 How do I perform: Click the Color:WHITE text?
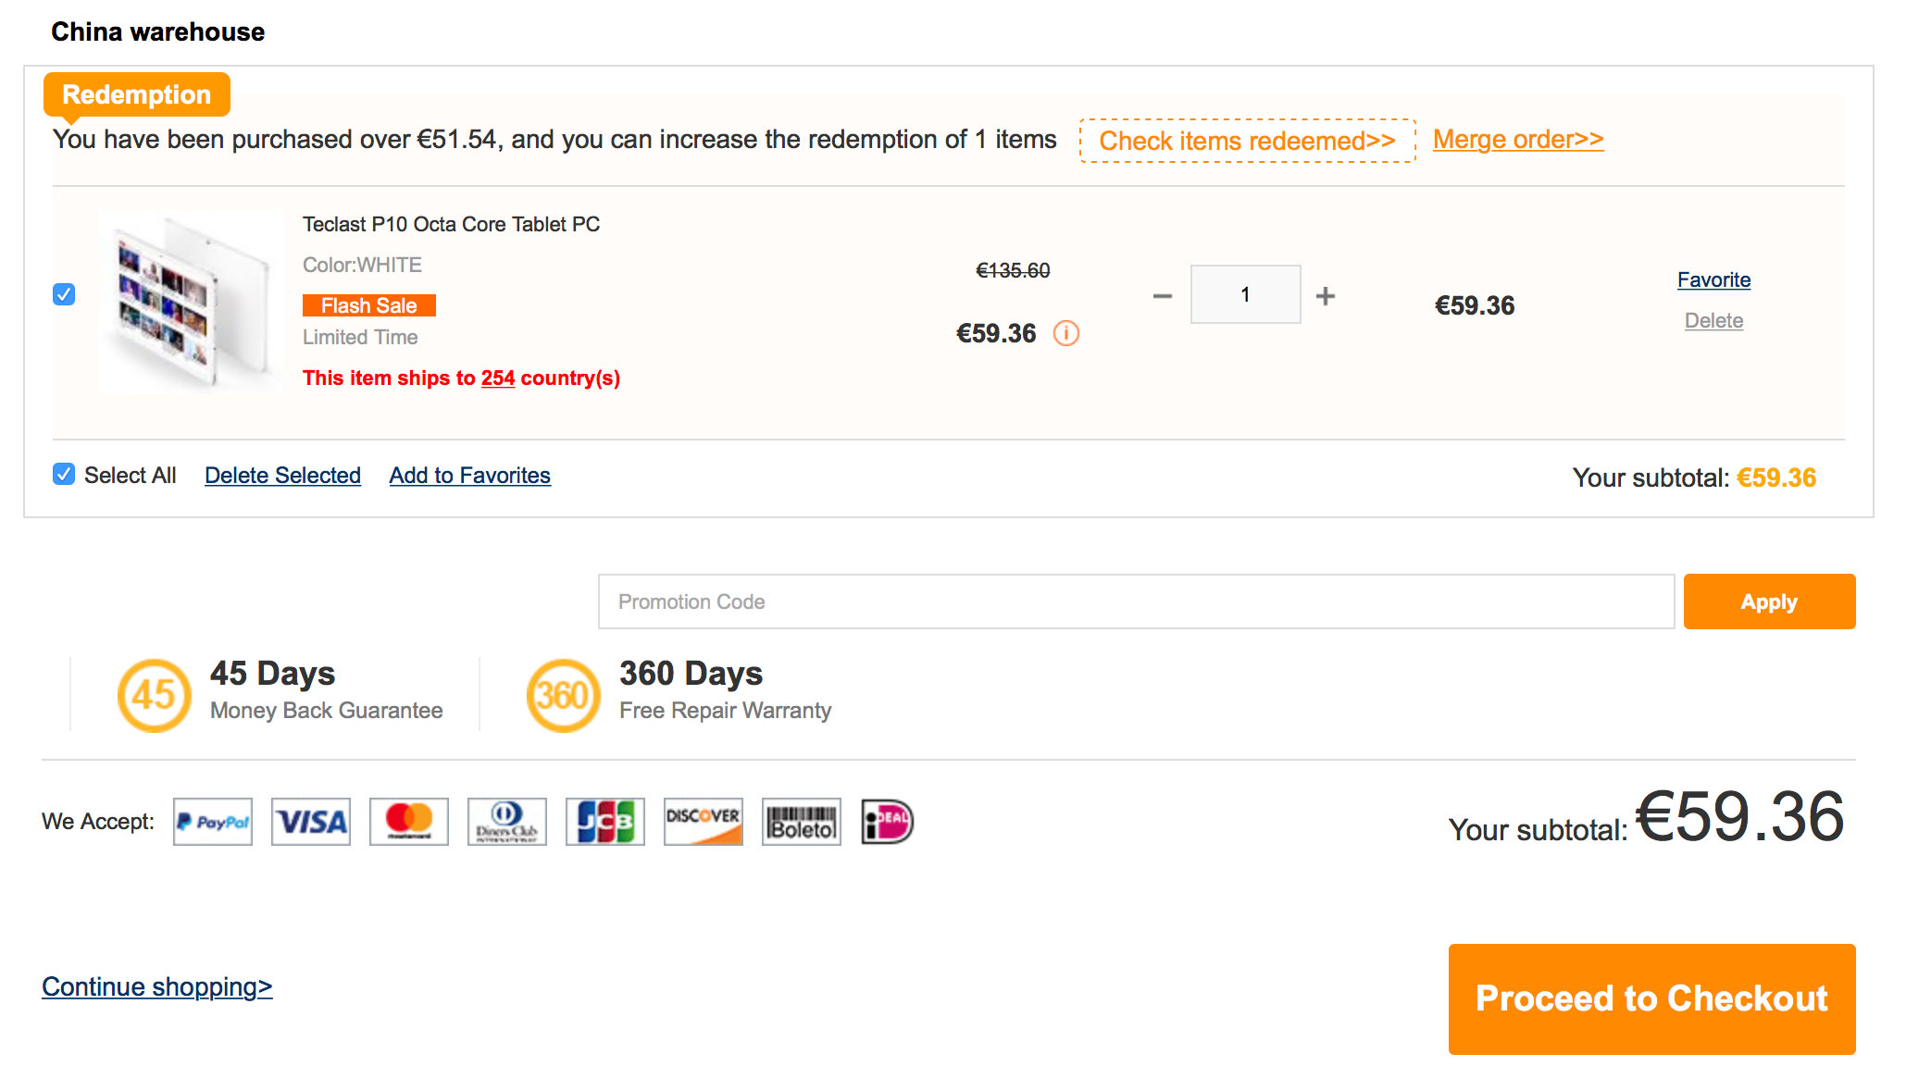(362, 265)
